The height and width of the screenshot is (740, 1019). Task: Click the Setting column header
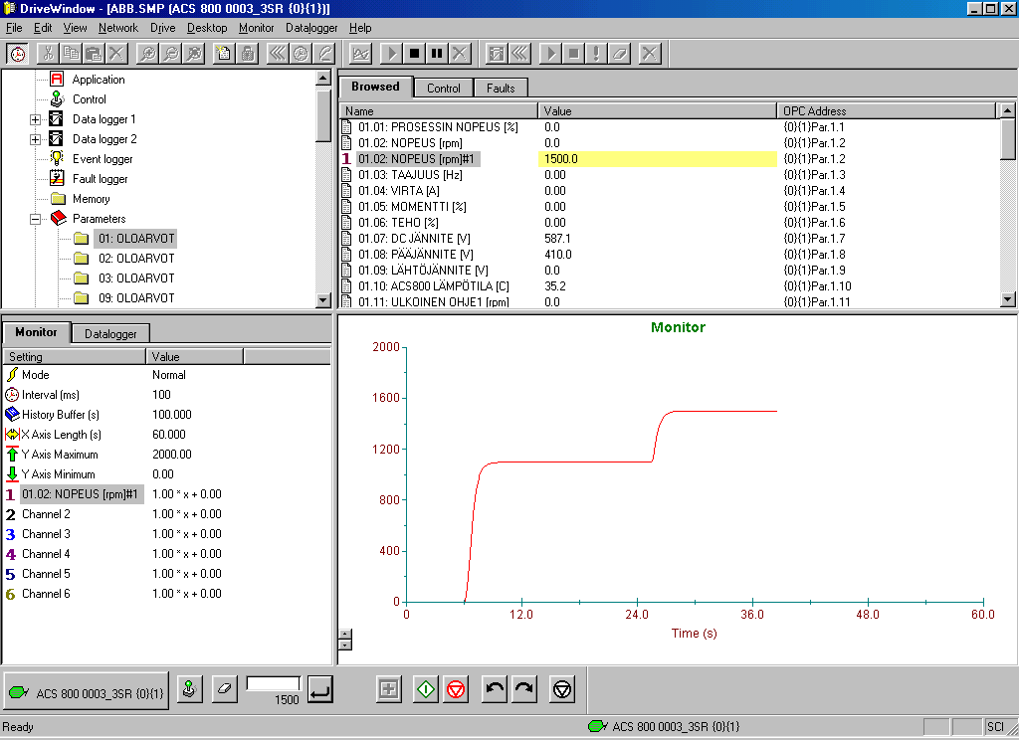coord(75,357)
